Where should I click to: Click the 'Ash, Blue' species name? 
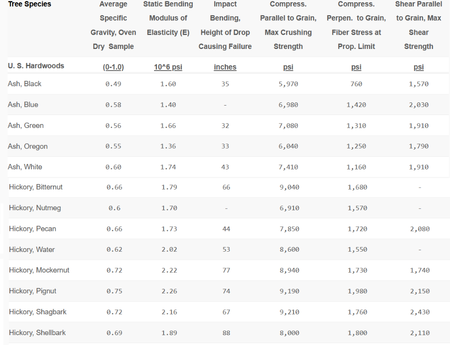(23, 105)
